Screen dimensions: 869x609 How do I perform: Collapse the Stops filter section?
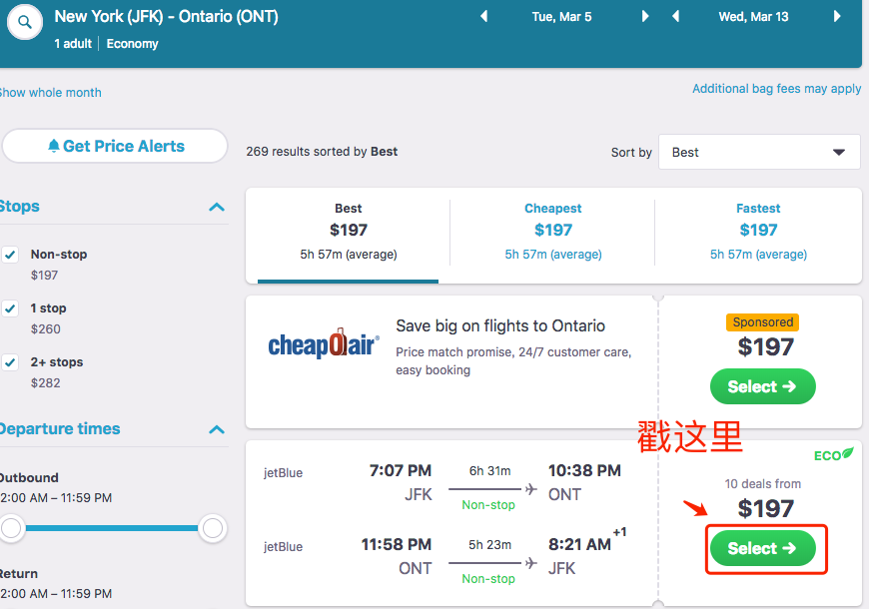pos(217,208)
